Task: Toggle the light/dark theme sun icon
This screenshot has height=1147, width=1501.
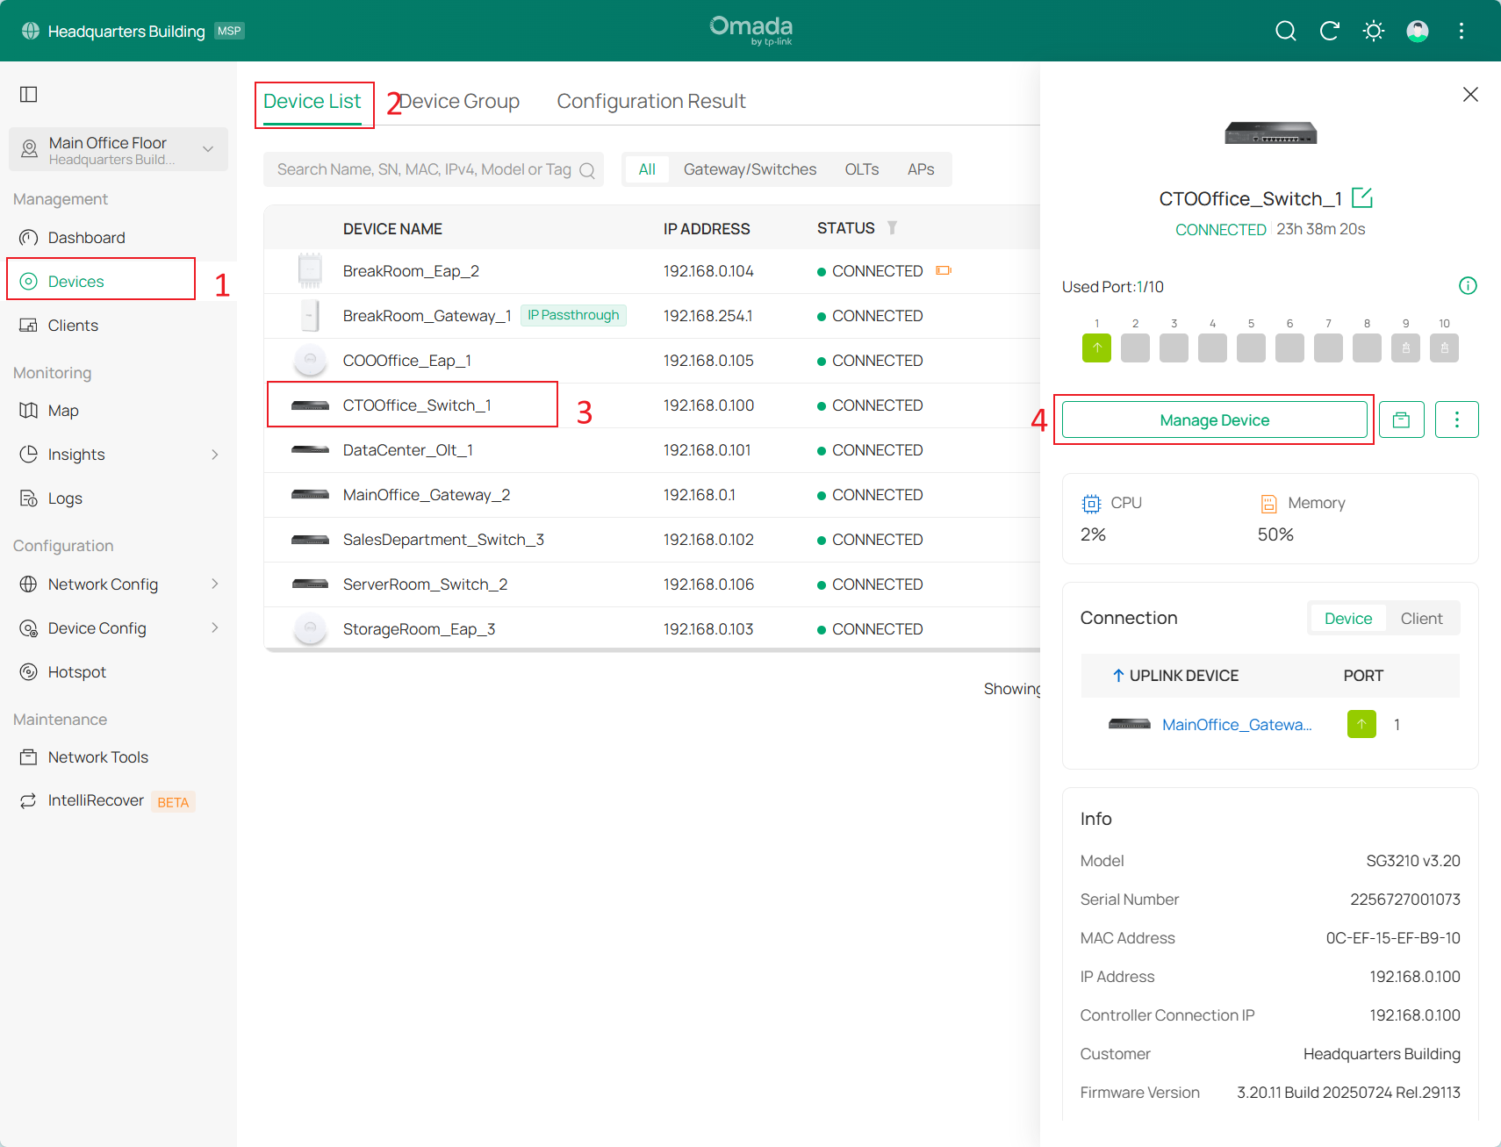Action: click(1373, 32)
